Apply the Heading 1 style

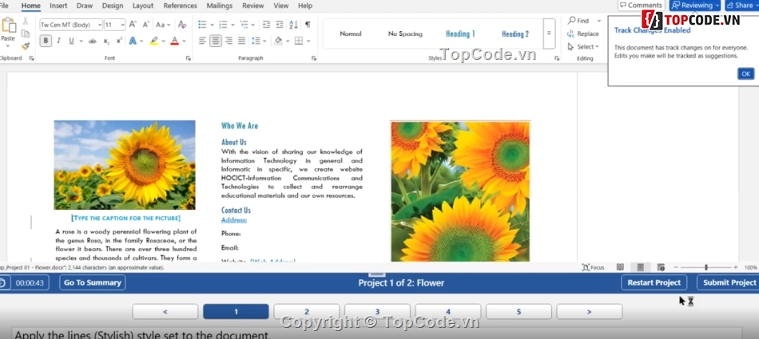pyautogui.click(x=460, y=34)
